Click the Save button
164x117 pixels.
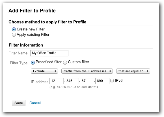[x=19, y=103]
